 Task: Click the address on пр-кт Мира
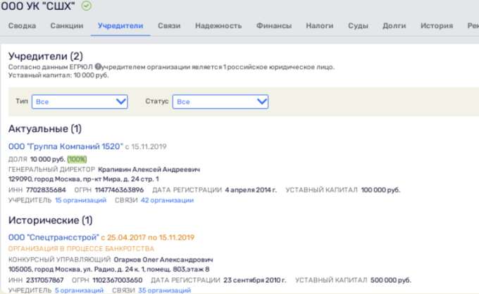click(83, 179)
